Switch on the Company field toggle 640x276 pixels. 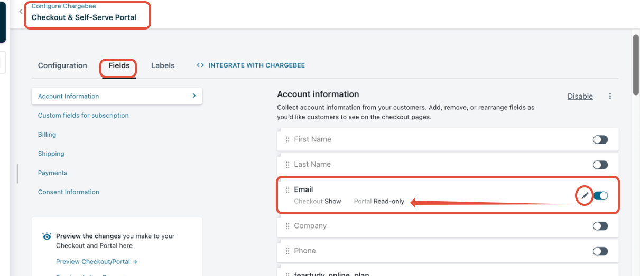(x=600, y=226)
